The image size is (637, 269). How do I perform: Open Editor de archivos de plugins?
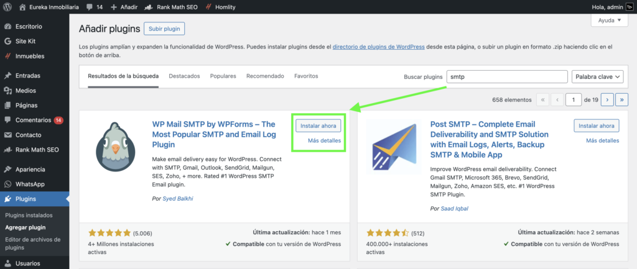pos(32,244)
